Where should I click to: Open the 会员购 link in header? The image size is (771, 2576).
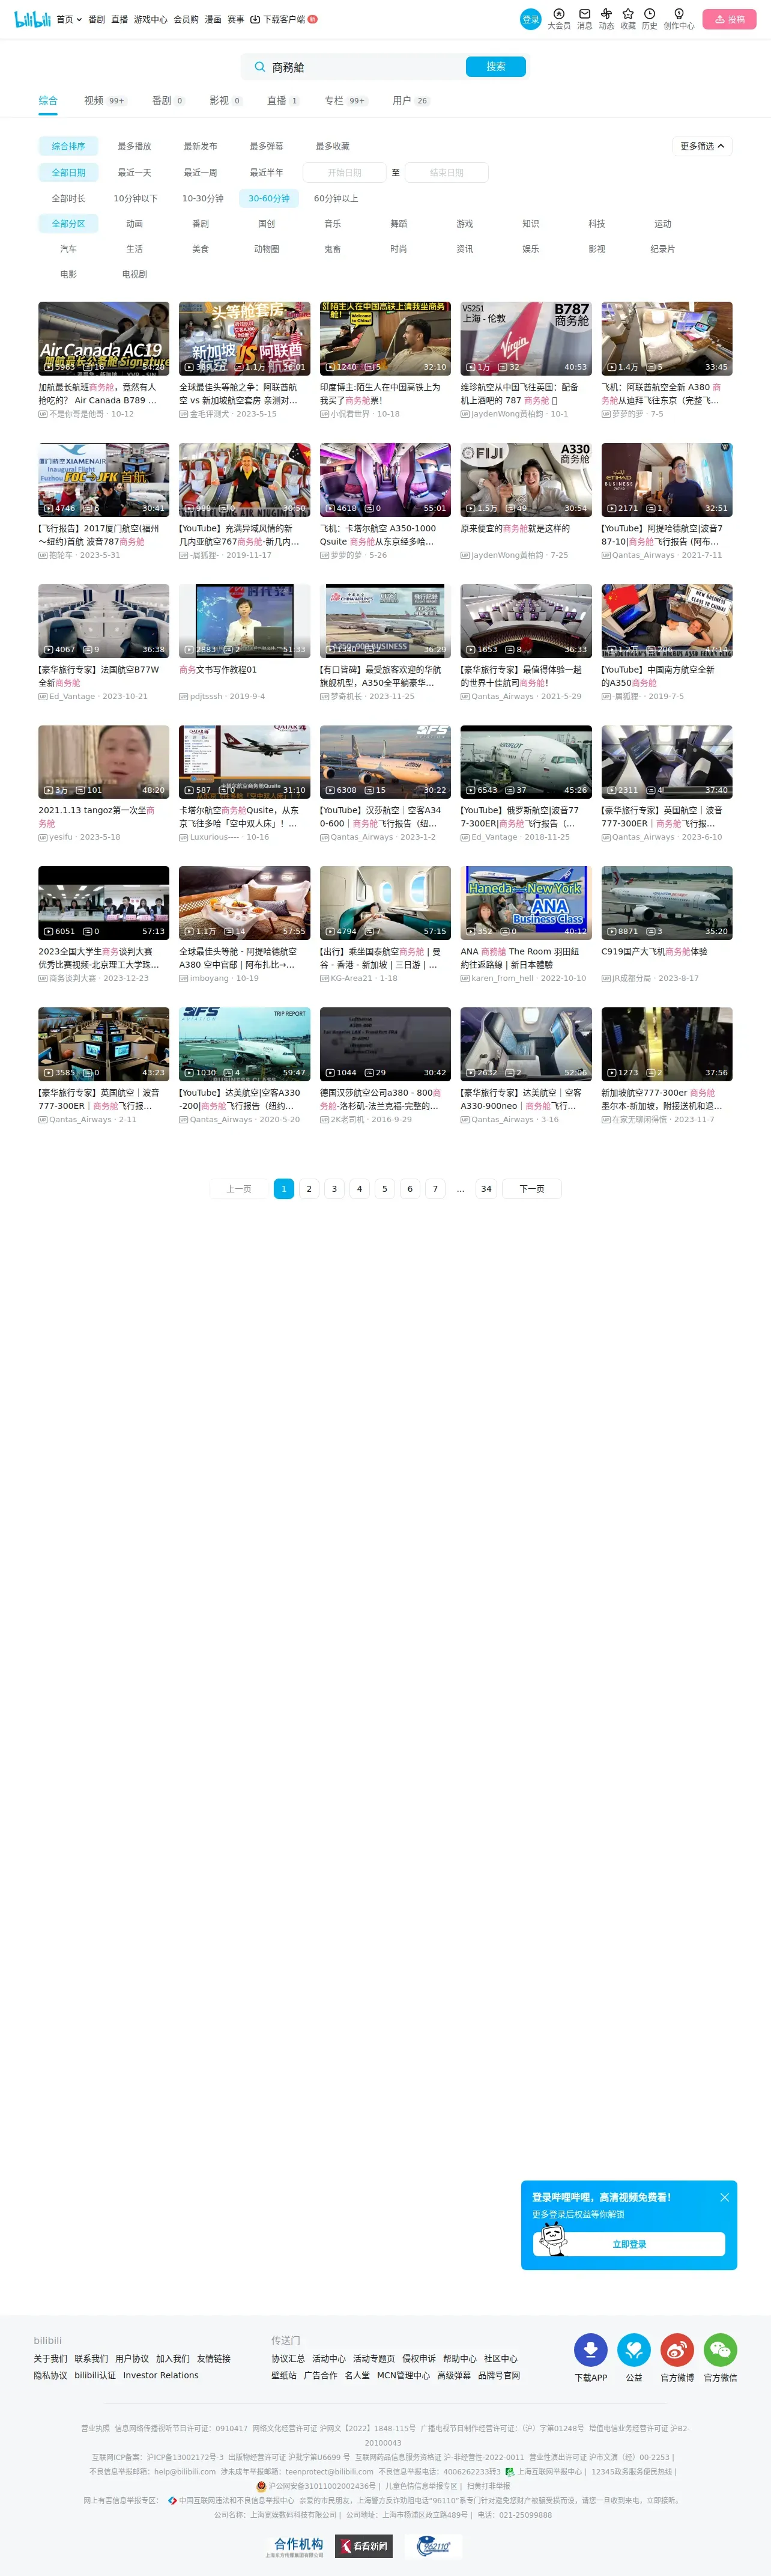click(186, 19)
